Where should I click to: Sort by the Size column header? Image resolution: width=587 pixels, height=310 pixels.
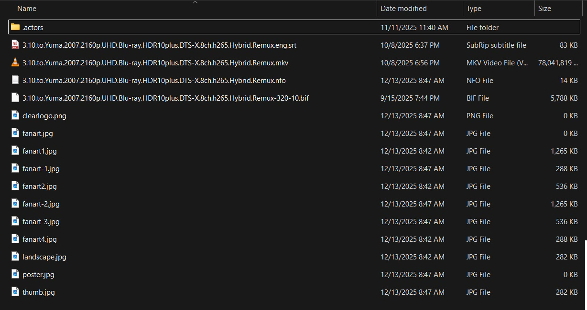click(x=544, y=9)
